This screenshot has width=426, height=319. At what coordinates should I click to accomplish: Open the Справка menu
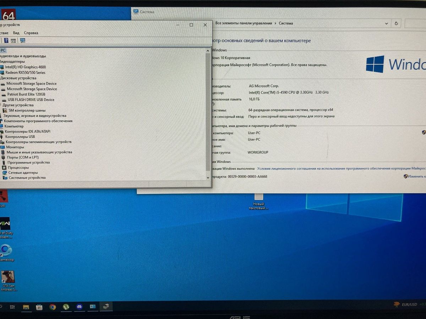(x=31, y=33)
